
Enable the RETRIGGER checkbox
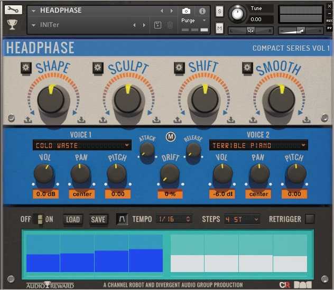click(310, 219)
